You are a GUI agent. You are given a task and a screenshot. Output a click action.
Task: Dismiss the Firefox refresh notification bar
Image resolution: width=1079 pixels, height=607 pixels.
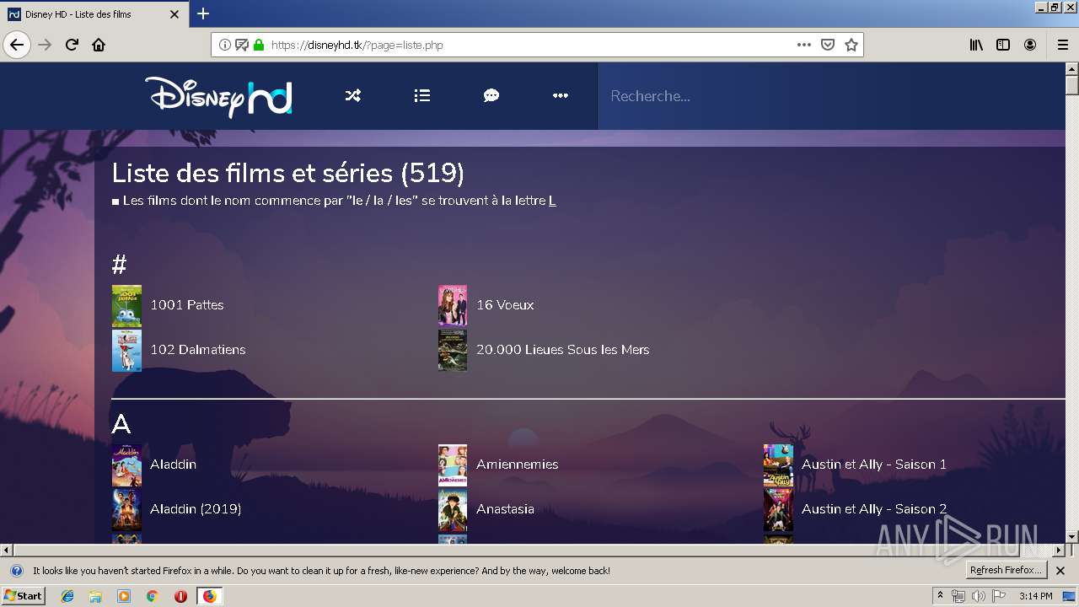[1060, 571]
